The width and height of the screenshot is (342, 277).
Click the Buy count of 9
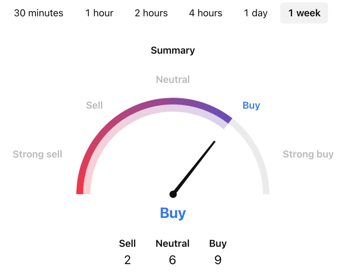click(218, 260)
